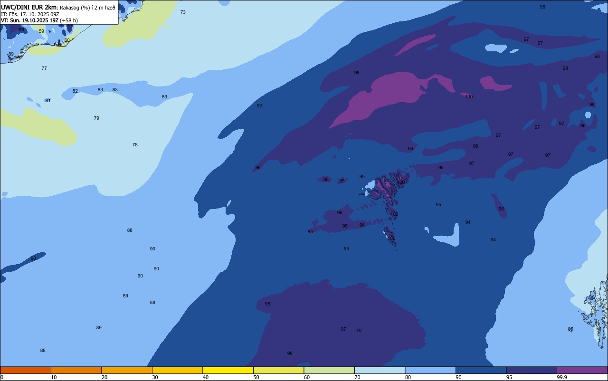Click the legend tick label 20
The width and height of the screenshot is (608, 381).
(104, 377)
